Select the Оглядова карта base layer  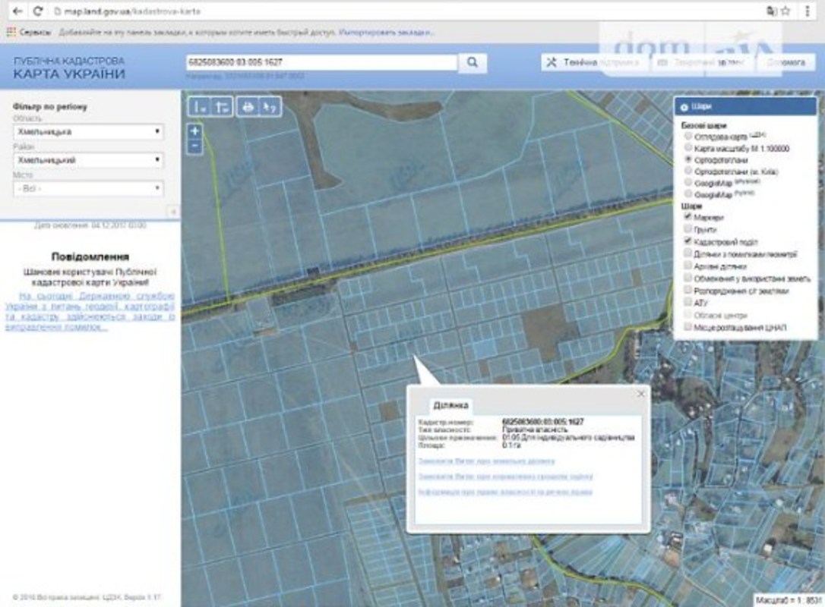[x=688, y=136]
